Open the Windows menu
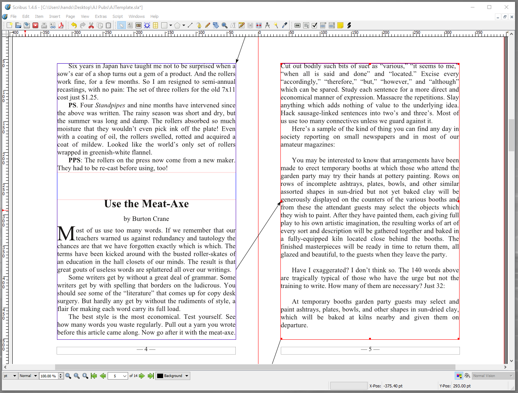 coord(137,16)
